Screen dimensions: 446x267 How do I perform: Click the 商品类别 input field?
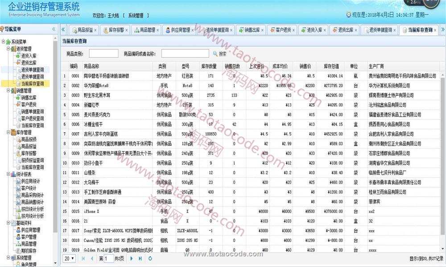coord(103,54)
